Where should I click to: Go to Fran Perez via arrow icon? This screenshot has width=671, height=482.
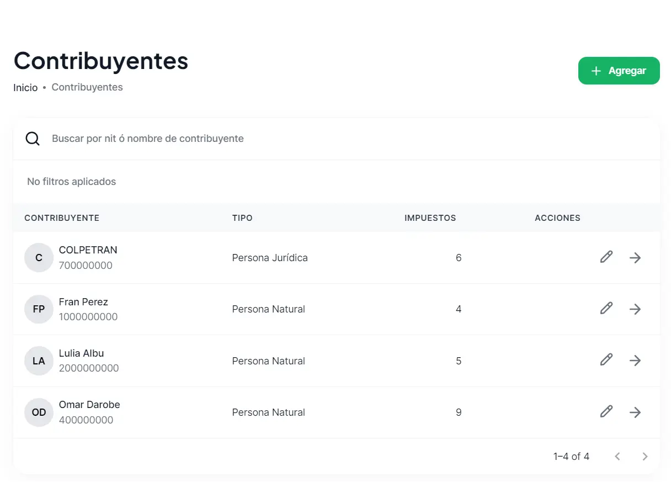tap(635, 309)
